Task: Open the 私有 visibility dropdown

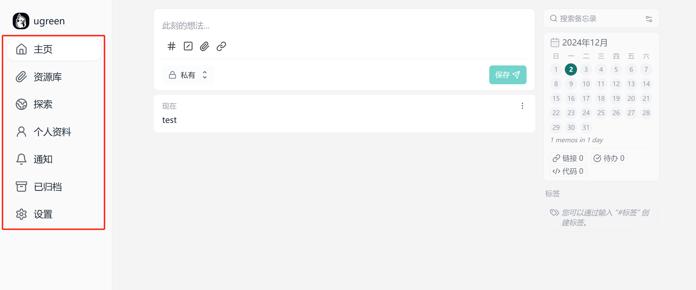Action: tap(188, 75)
